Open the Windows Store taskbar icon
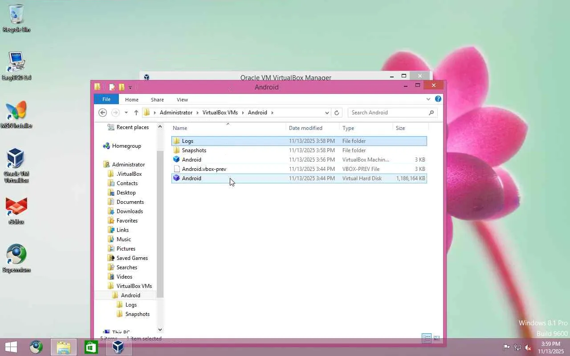Image resolution: width=570 pixels, height=356 pixels. pyautogui.click(x=91, y=347)
